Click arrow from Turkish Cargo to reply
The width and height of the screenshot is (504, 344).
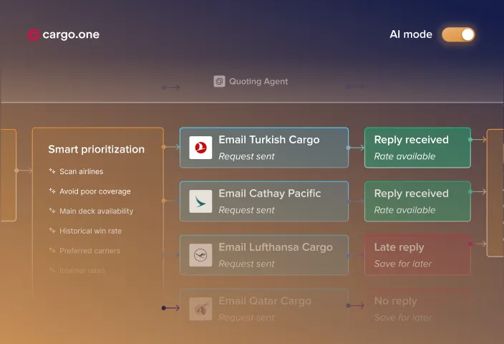356,148
